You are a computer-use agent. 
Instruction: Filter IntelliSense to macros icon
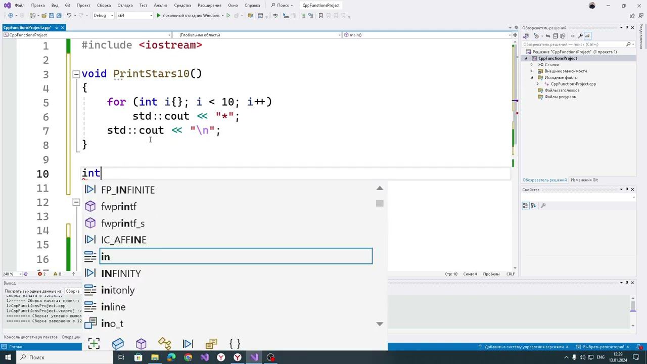pyautogui.click(x=188, y=344)
